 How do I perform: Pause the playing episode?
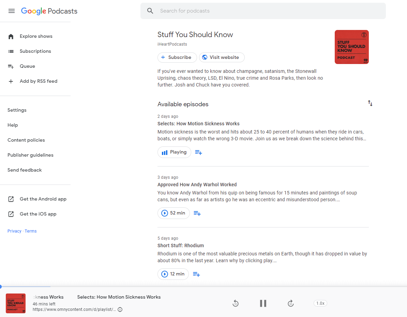(263, 303)
